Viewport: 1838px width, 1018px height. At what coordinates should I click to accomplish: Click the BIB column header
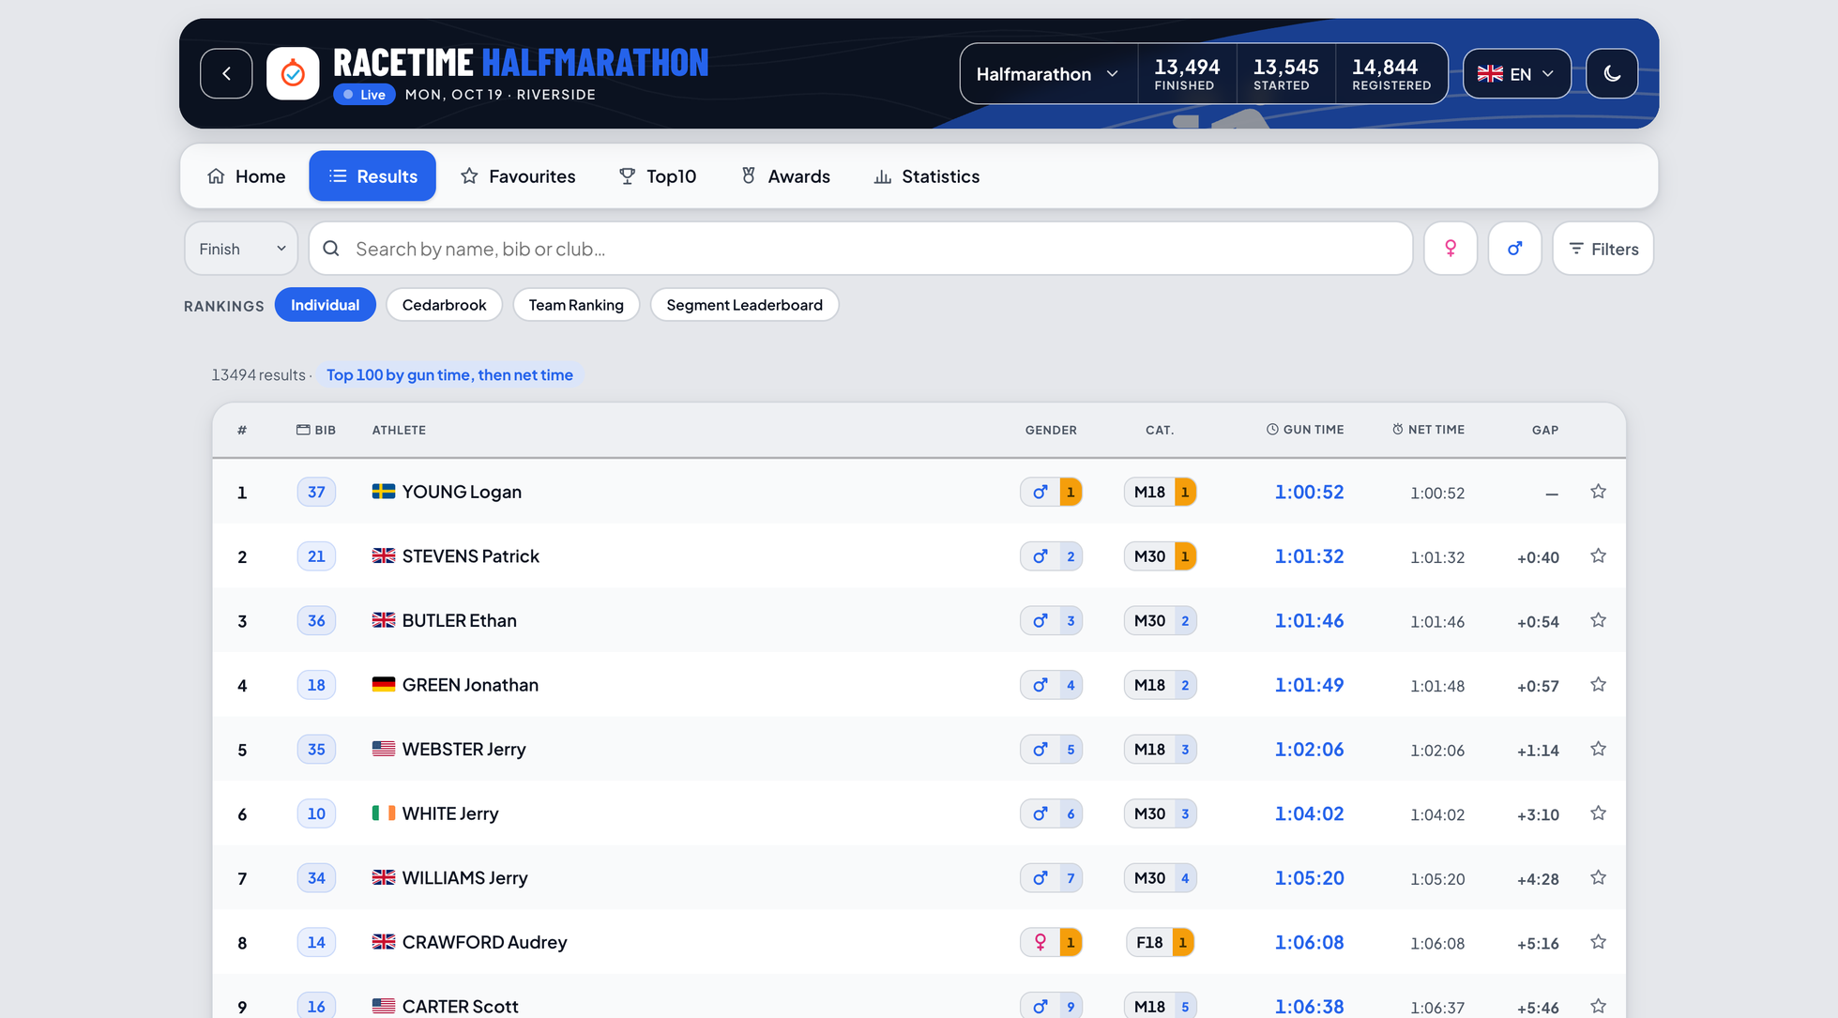316,430
